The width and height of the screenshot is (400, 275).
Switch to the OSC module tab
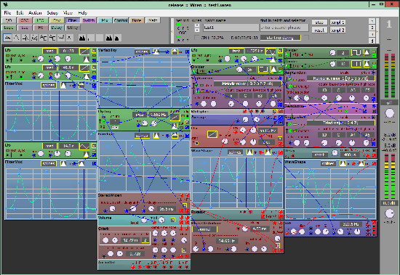point(25,20)
